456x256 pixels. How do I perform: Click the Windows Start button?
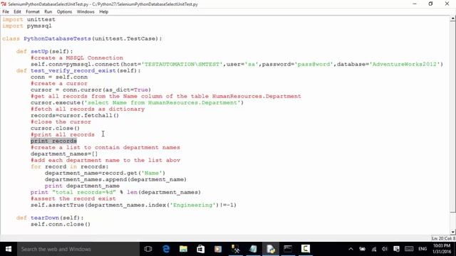(x=9, y=249)
